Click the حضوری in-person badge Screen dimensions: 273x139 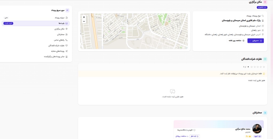(x=262, y=7)
